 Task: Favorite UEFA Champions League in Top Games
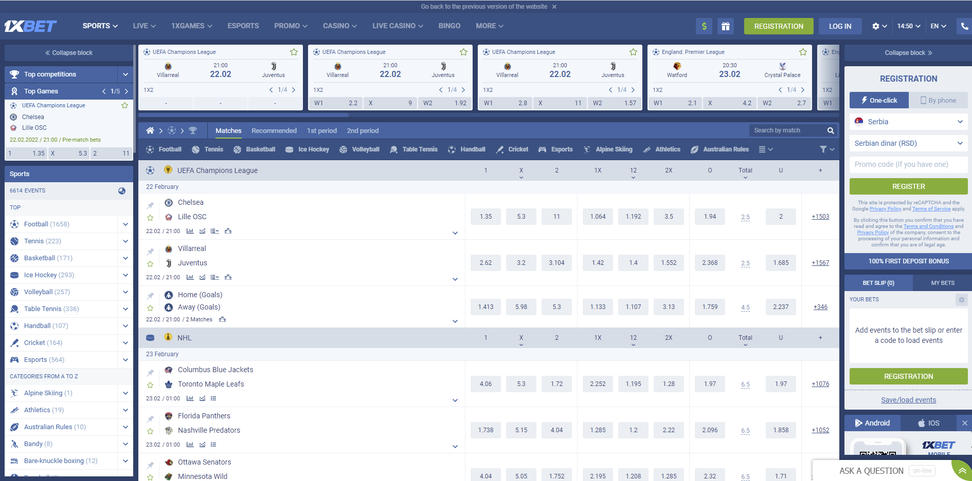point(124,105)
